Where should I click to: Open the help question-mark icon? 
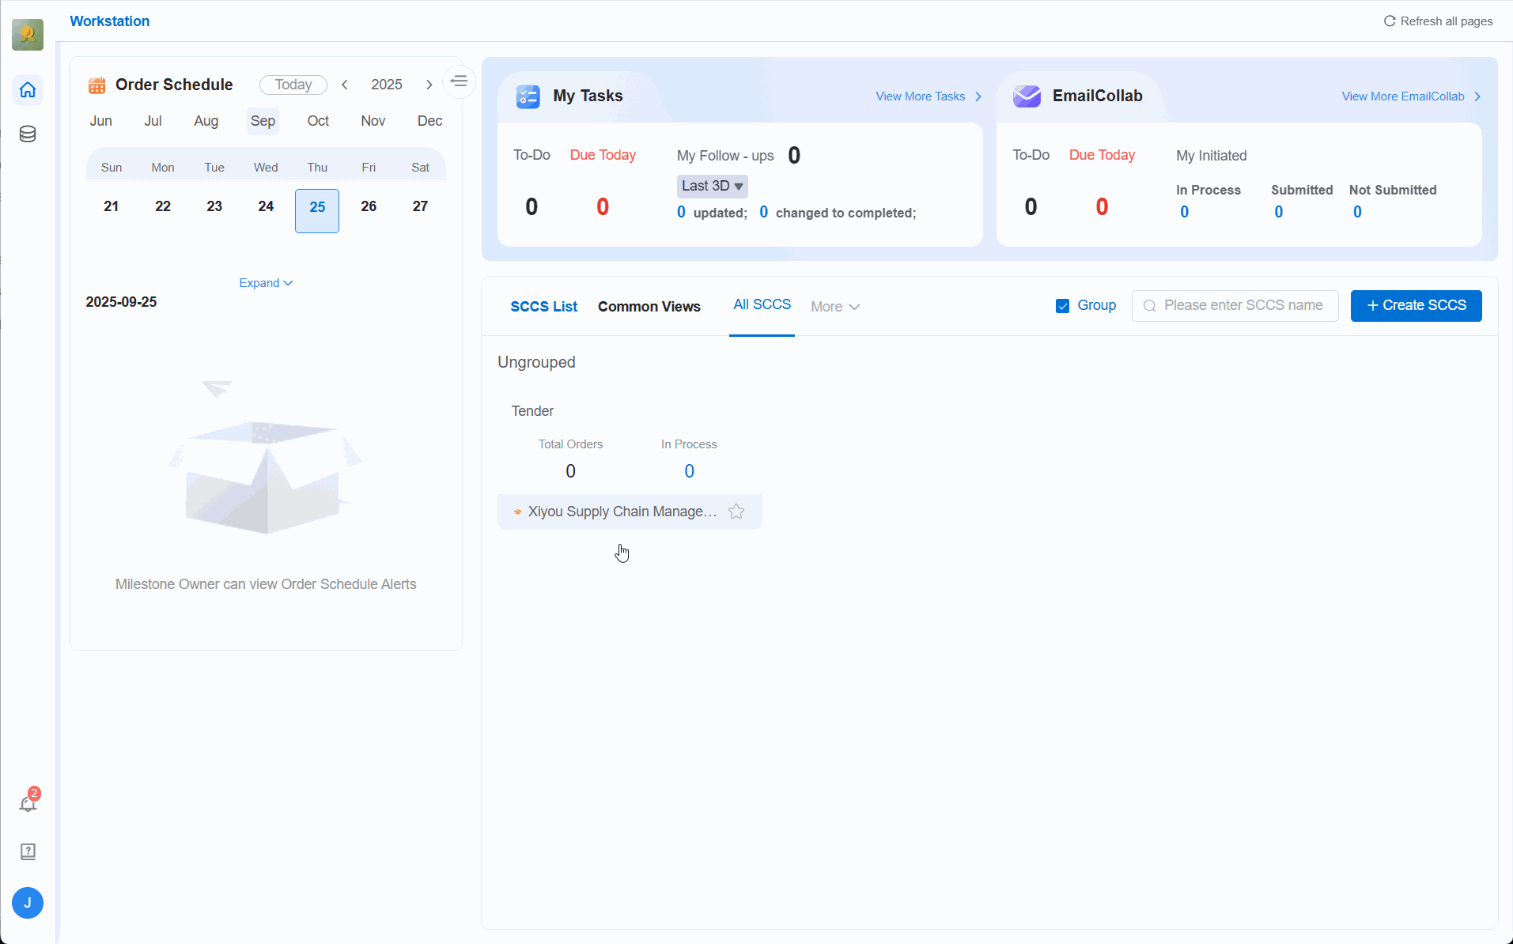coord(28,851)
